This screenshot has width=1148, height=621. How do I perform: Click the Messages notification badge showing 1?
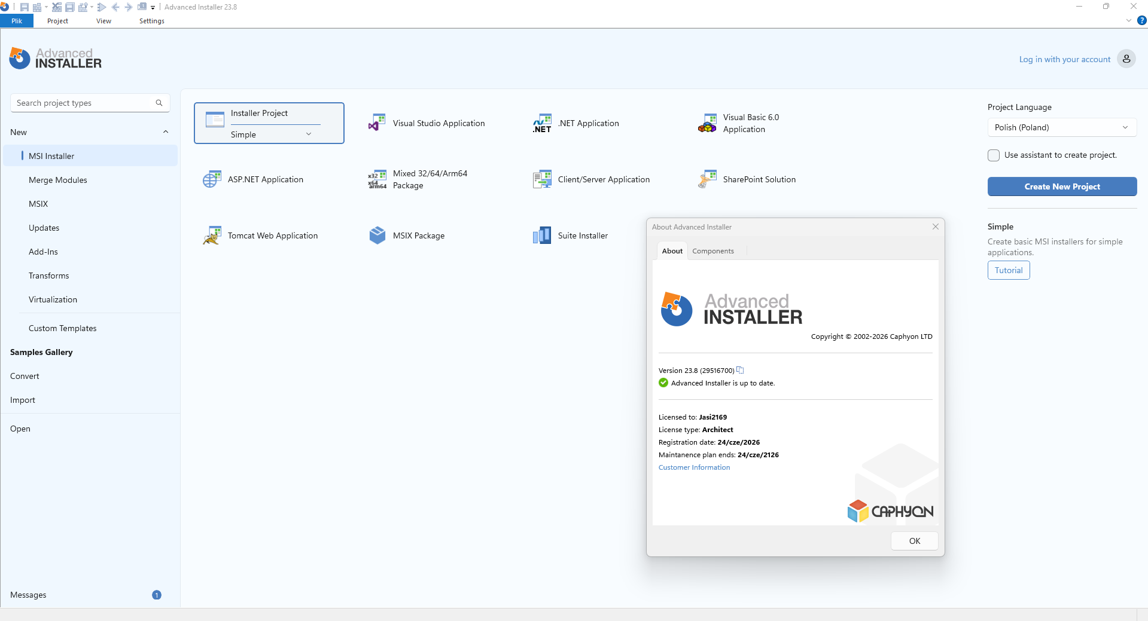(x=157, y=595)
